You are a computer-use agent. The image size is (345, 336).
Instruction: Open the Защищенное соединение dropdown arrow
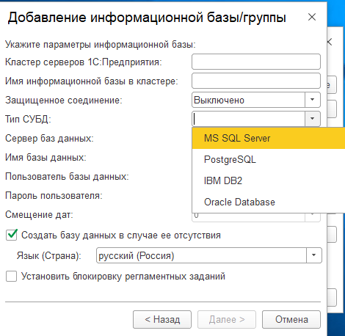(x=313, y=100)
